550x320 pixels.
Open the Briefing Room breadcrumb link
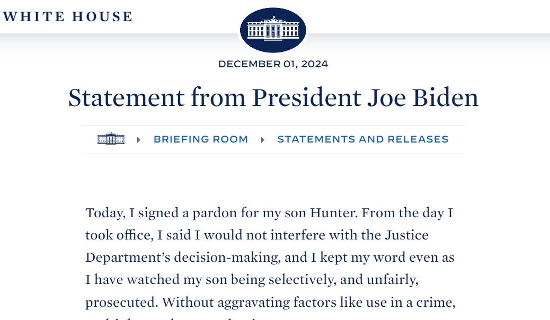[200, 139]
